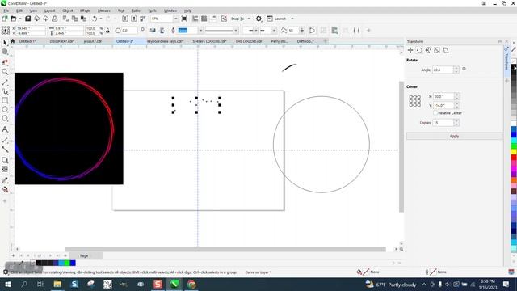
Task: Toggle the Relative Center checkbox
Action: 435,113
